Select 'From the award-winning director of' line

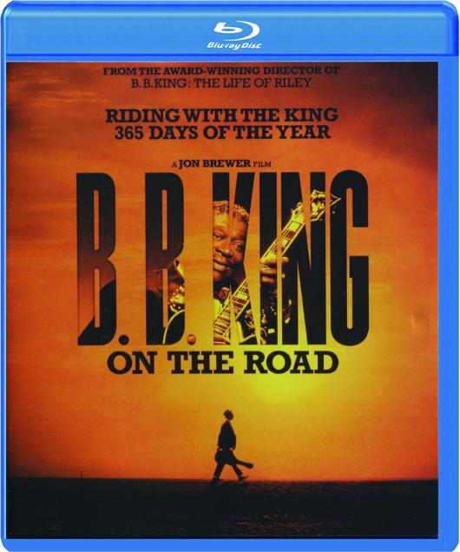(x=221, y=71)
